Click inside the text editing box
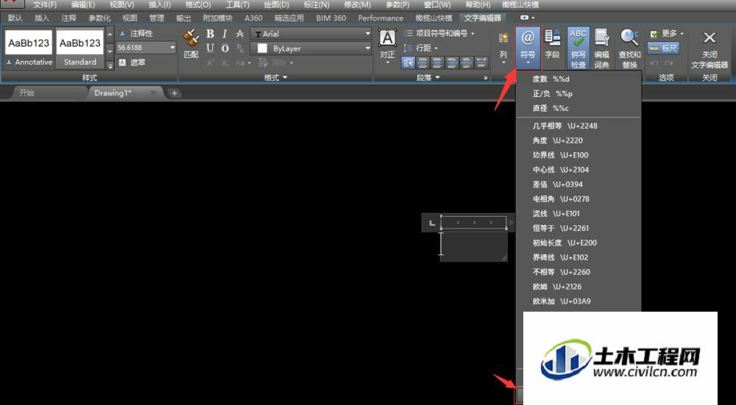The image size is (736, 405). (x=473, y=247)
